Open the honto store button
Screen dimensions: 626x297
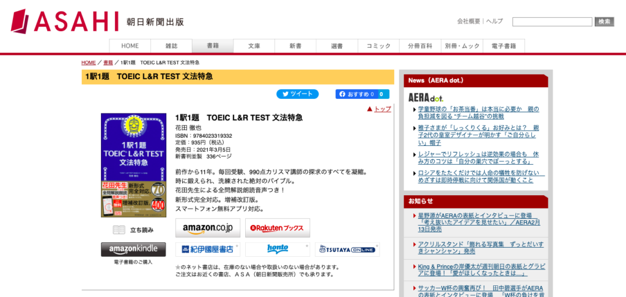pyautogui.click(x=278, y=249)
